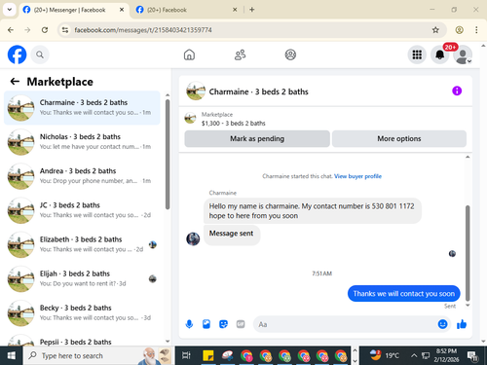Open a new browser tab
The width and height of the screenshot is (487, 365).
252,10
